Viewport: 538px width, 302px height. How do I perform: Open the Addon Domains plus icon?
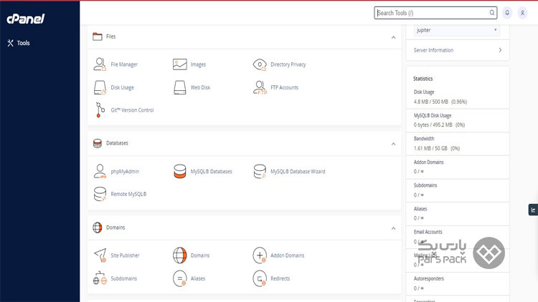click(260, 255)
